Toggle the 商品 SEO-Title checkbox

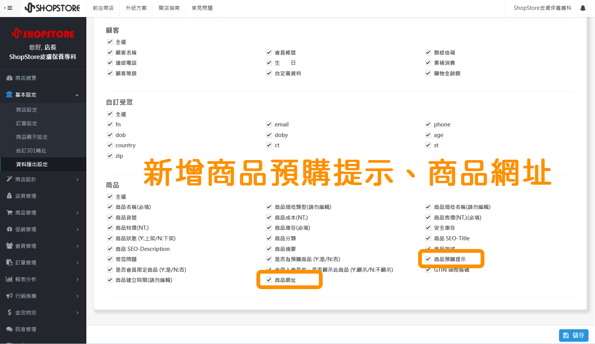pos(428,238)
